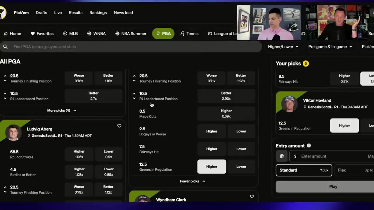Click the up chevron beside 10.5 near Better 2.93x

(134, 94)
